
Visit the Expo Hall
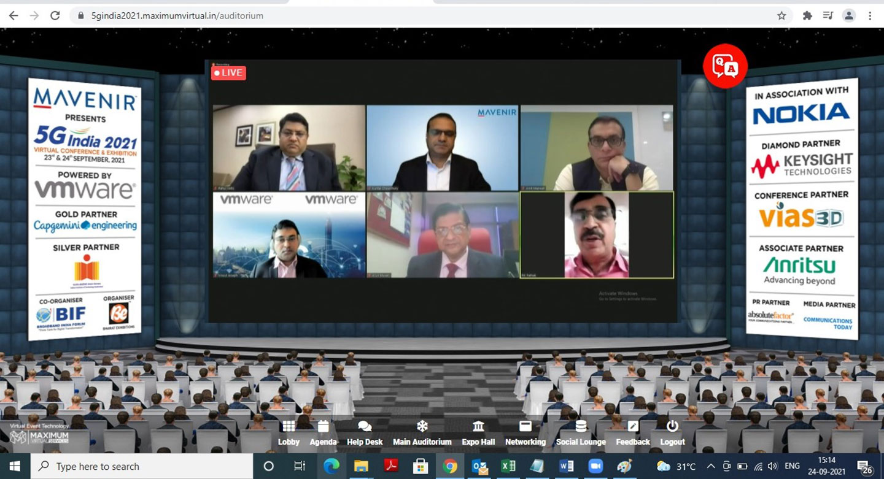click(x=478, y=434)
